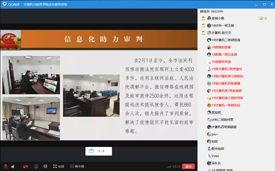Maximize the QQ电话 window
Screen dimensions: 275x171
click(x=264, y=5)
